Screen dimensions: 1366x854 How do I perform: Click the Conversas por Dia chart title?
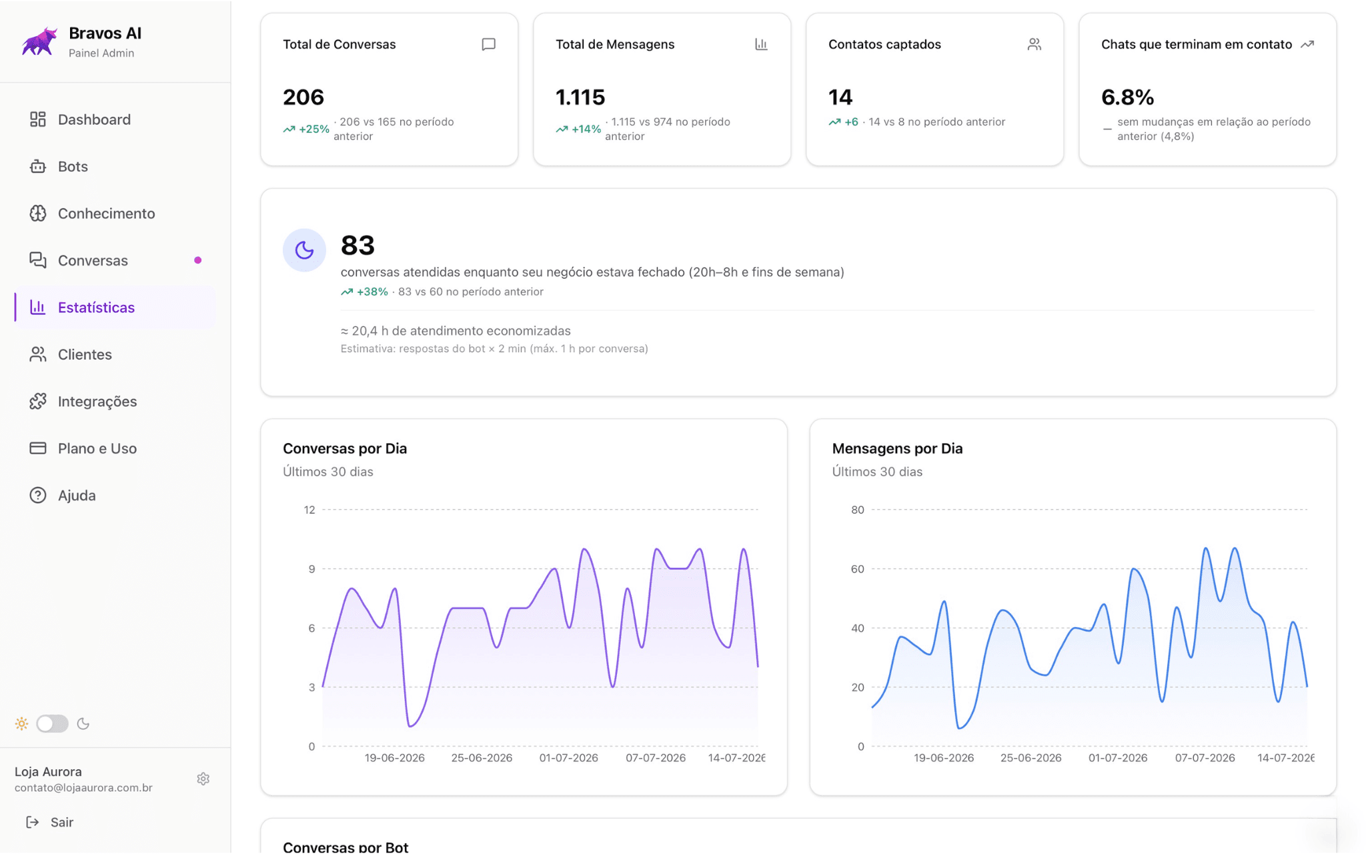coord(345,448)
